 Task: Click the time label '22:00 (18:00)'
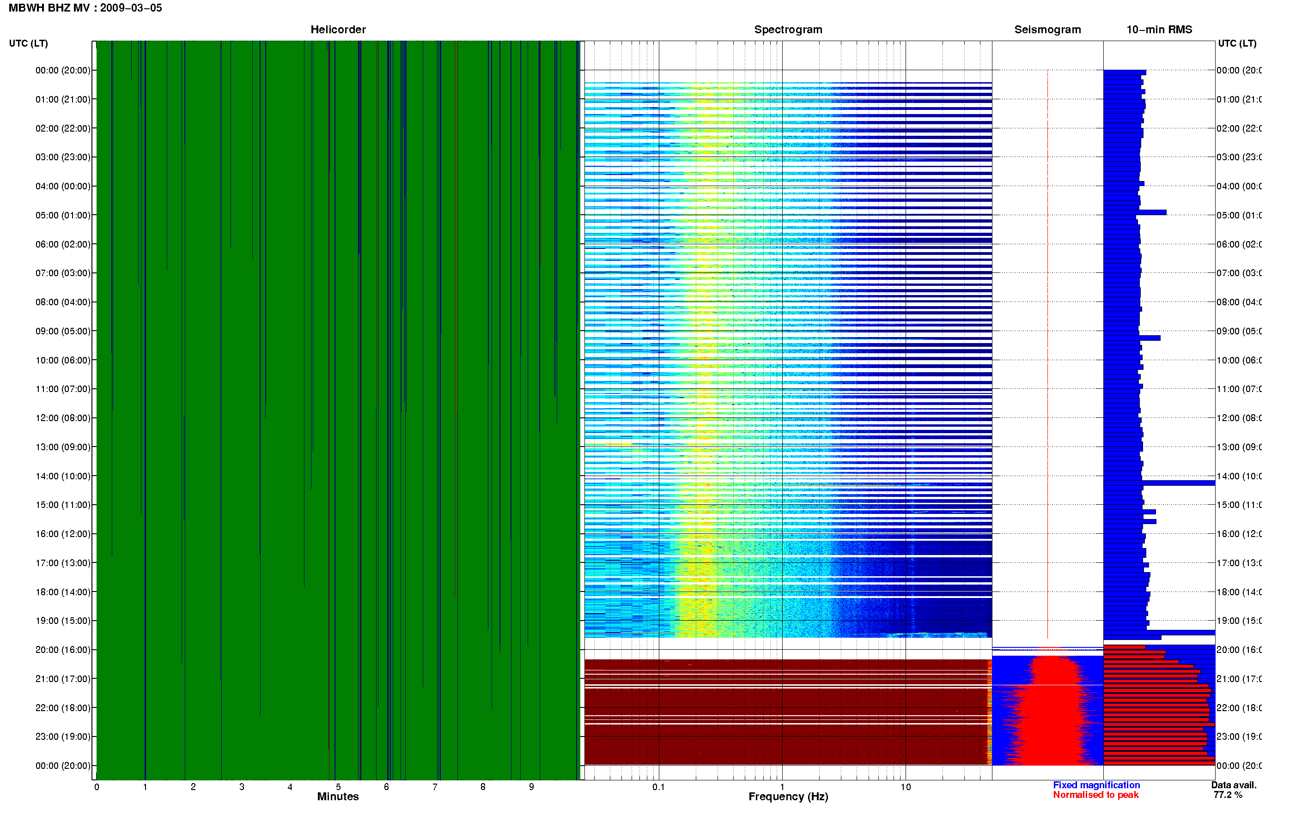(63, 707)
